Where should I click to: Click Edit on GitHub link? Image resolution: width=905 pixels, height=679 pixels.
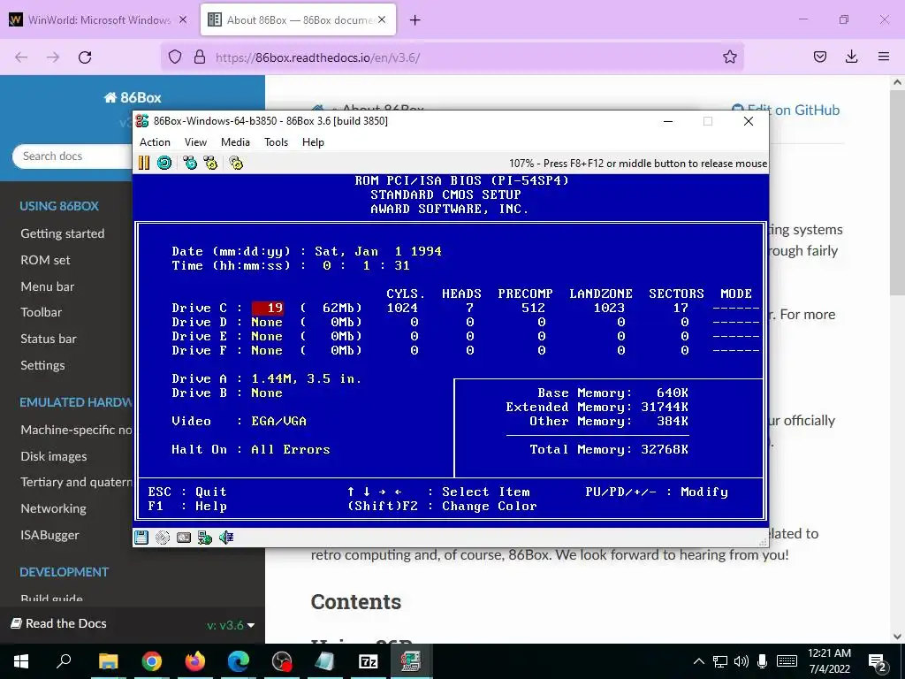pyautogui.click(x=785, y=110)
